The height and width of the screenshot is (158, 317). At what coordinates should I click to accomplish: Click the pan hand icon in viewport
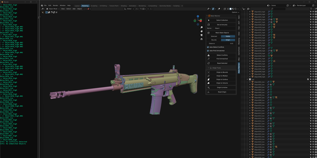pos(202,31)
